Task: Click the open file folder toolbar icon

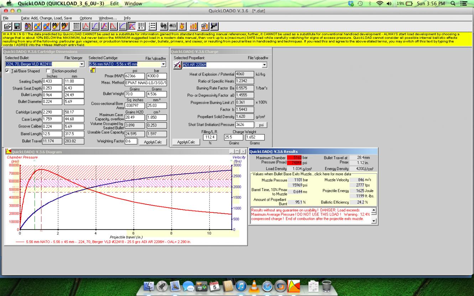Action: (7, 26)
